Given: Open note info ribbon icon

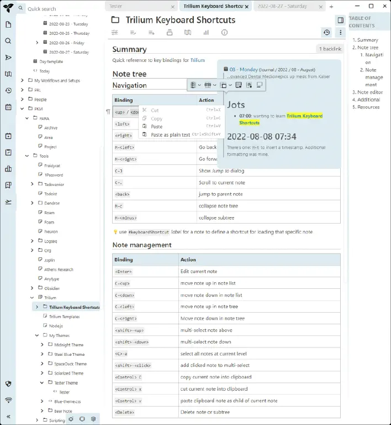Looking at the screenshot, I should [224, 33].
